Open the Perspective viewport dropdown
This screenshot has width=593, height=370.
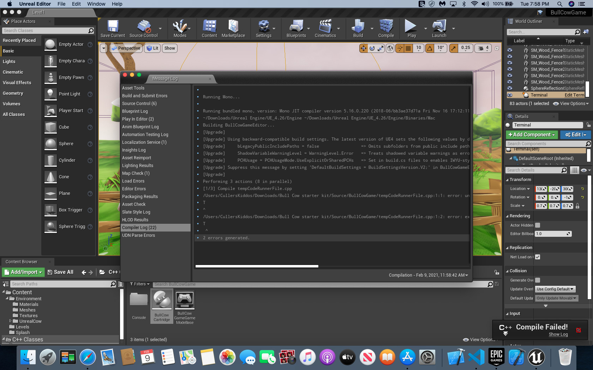tap(126, 48)
